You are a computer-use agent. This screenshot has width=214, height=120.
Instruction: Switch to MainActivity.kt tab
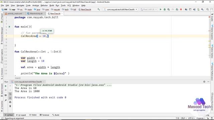pos(36,13)
